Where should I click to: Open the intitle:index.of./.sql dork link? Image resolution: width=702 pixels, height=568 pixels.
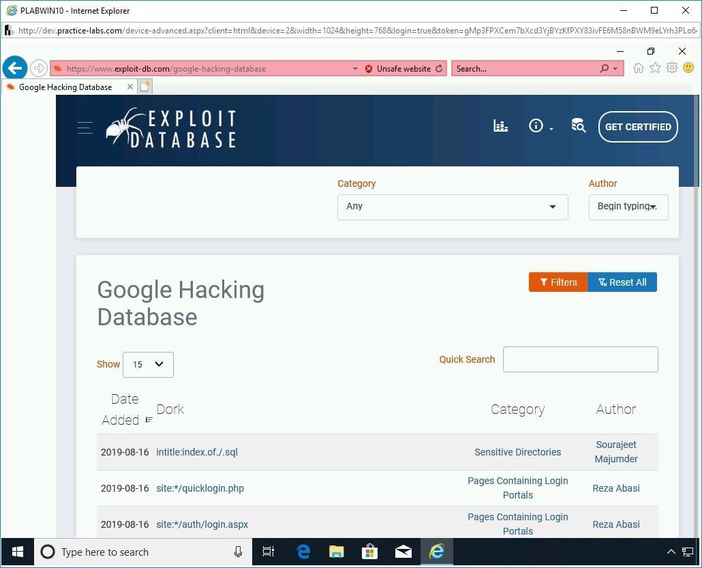196,451
